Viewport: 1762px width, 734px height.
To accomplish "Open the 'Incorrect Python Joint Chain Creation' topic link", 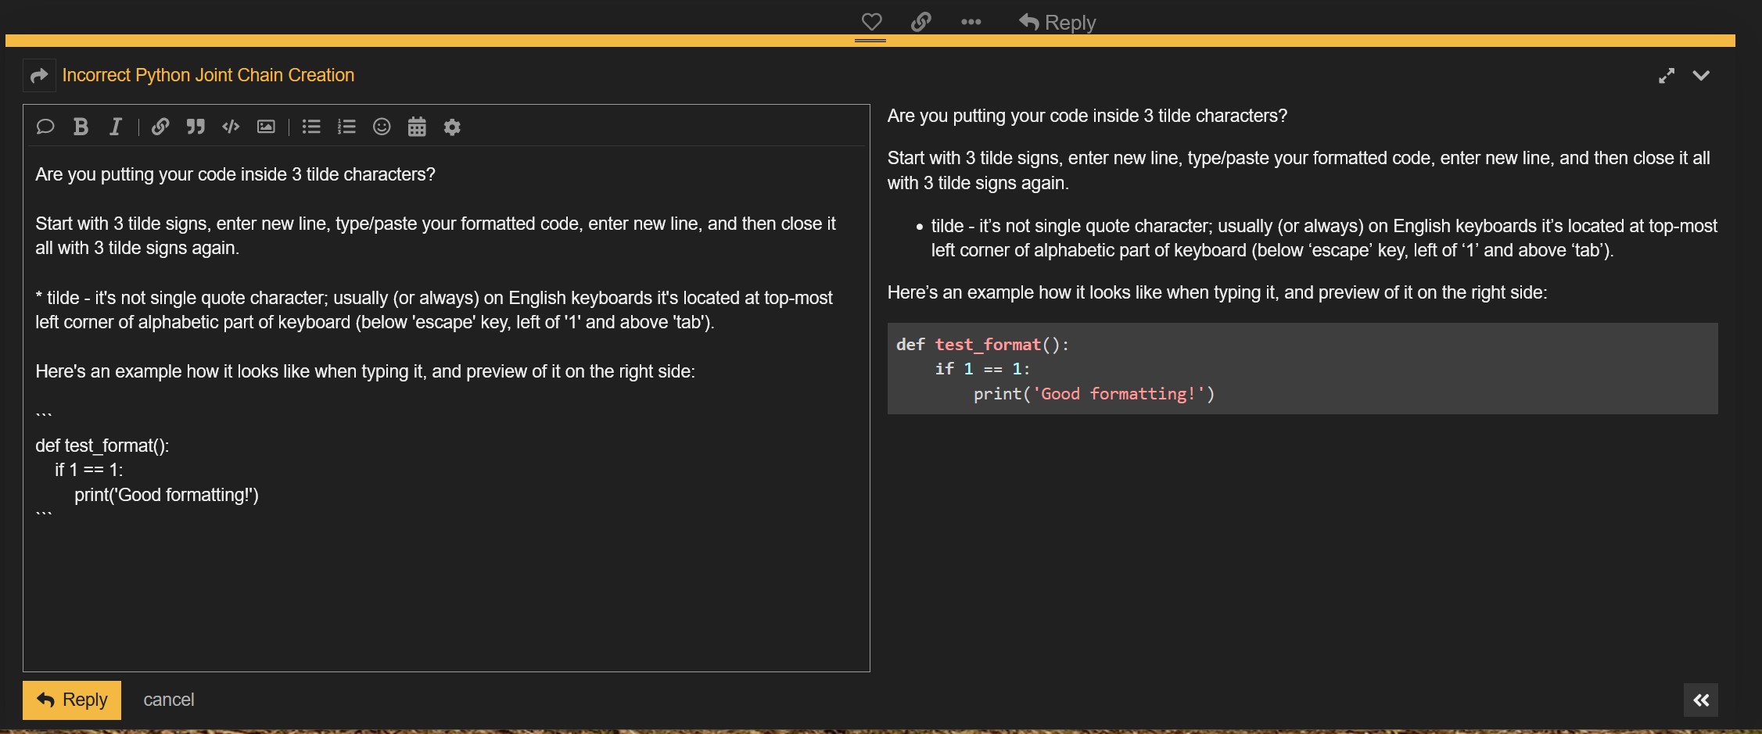I will pyautogui.click(x=208, y=75).
